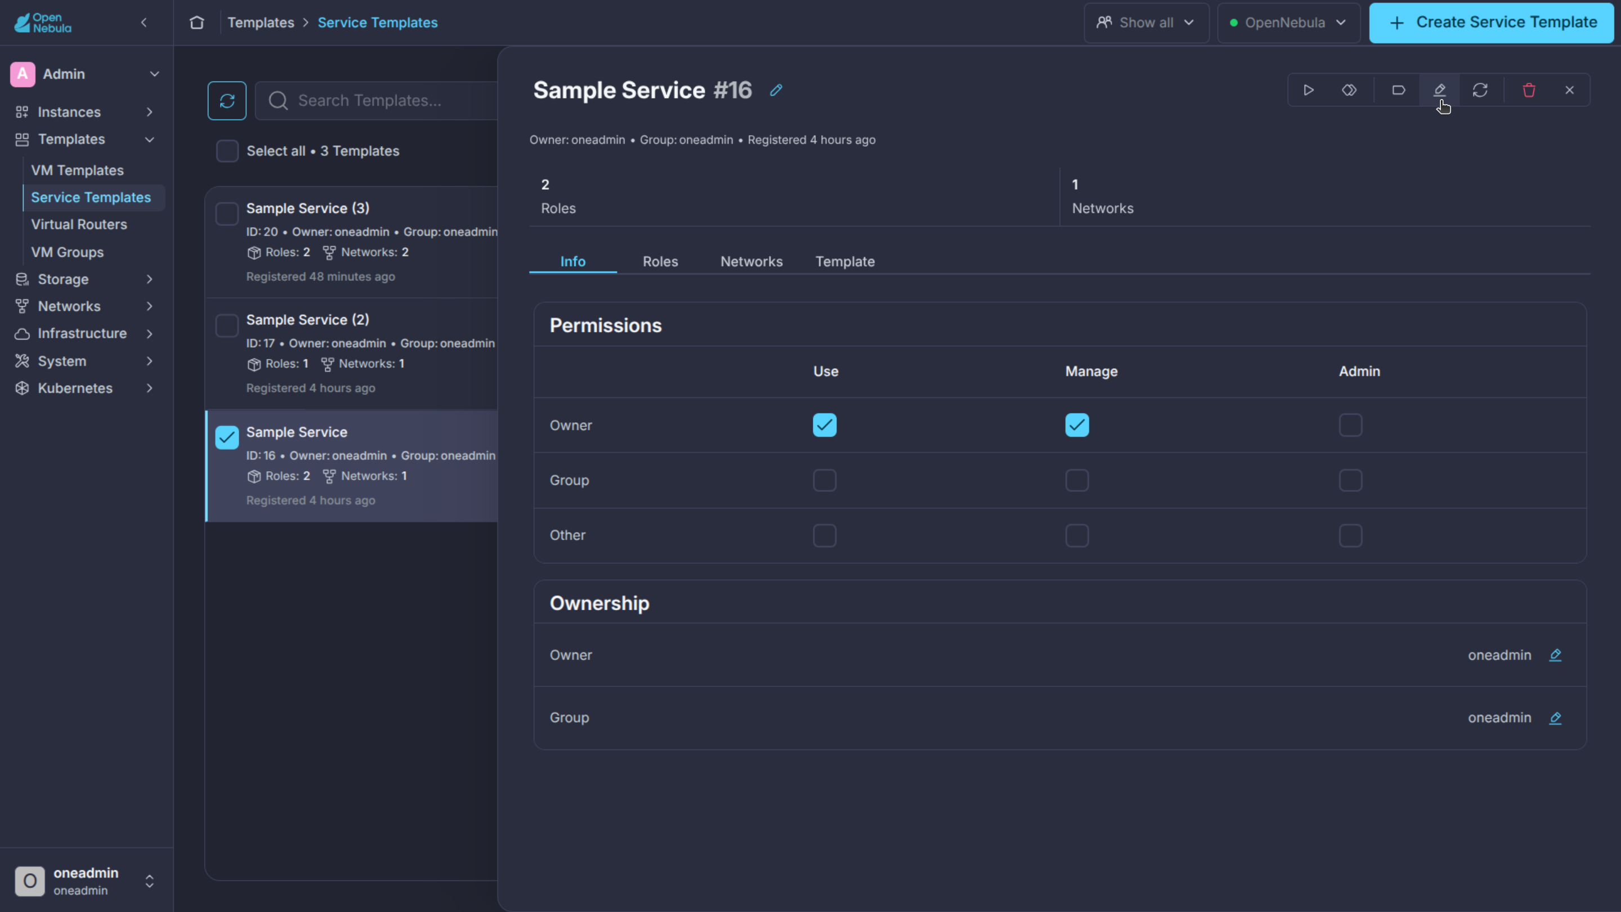Image resolution: width=1621 pixels, height=912 pixels.
Task: Click the update pencil icon in detail toolbar
Action: click(x=1440, y=90)
